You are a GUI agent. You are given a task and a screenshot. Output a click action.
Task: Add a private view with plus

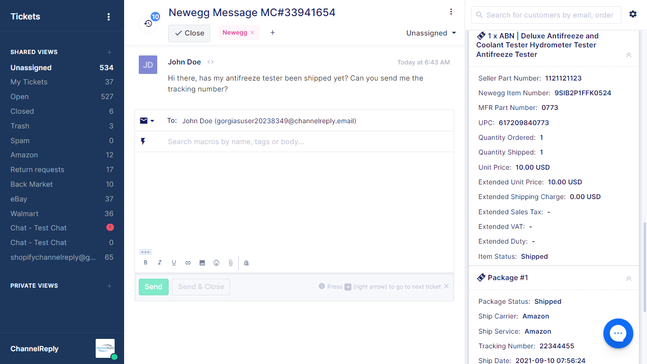[109, 286]
